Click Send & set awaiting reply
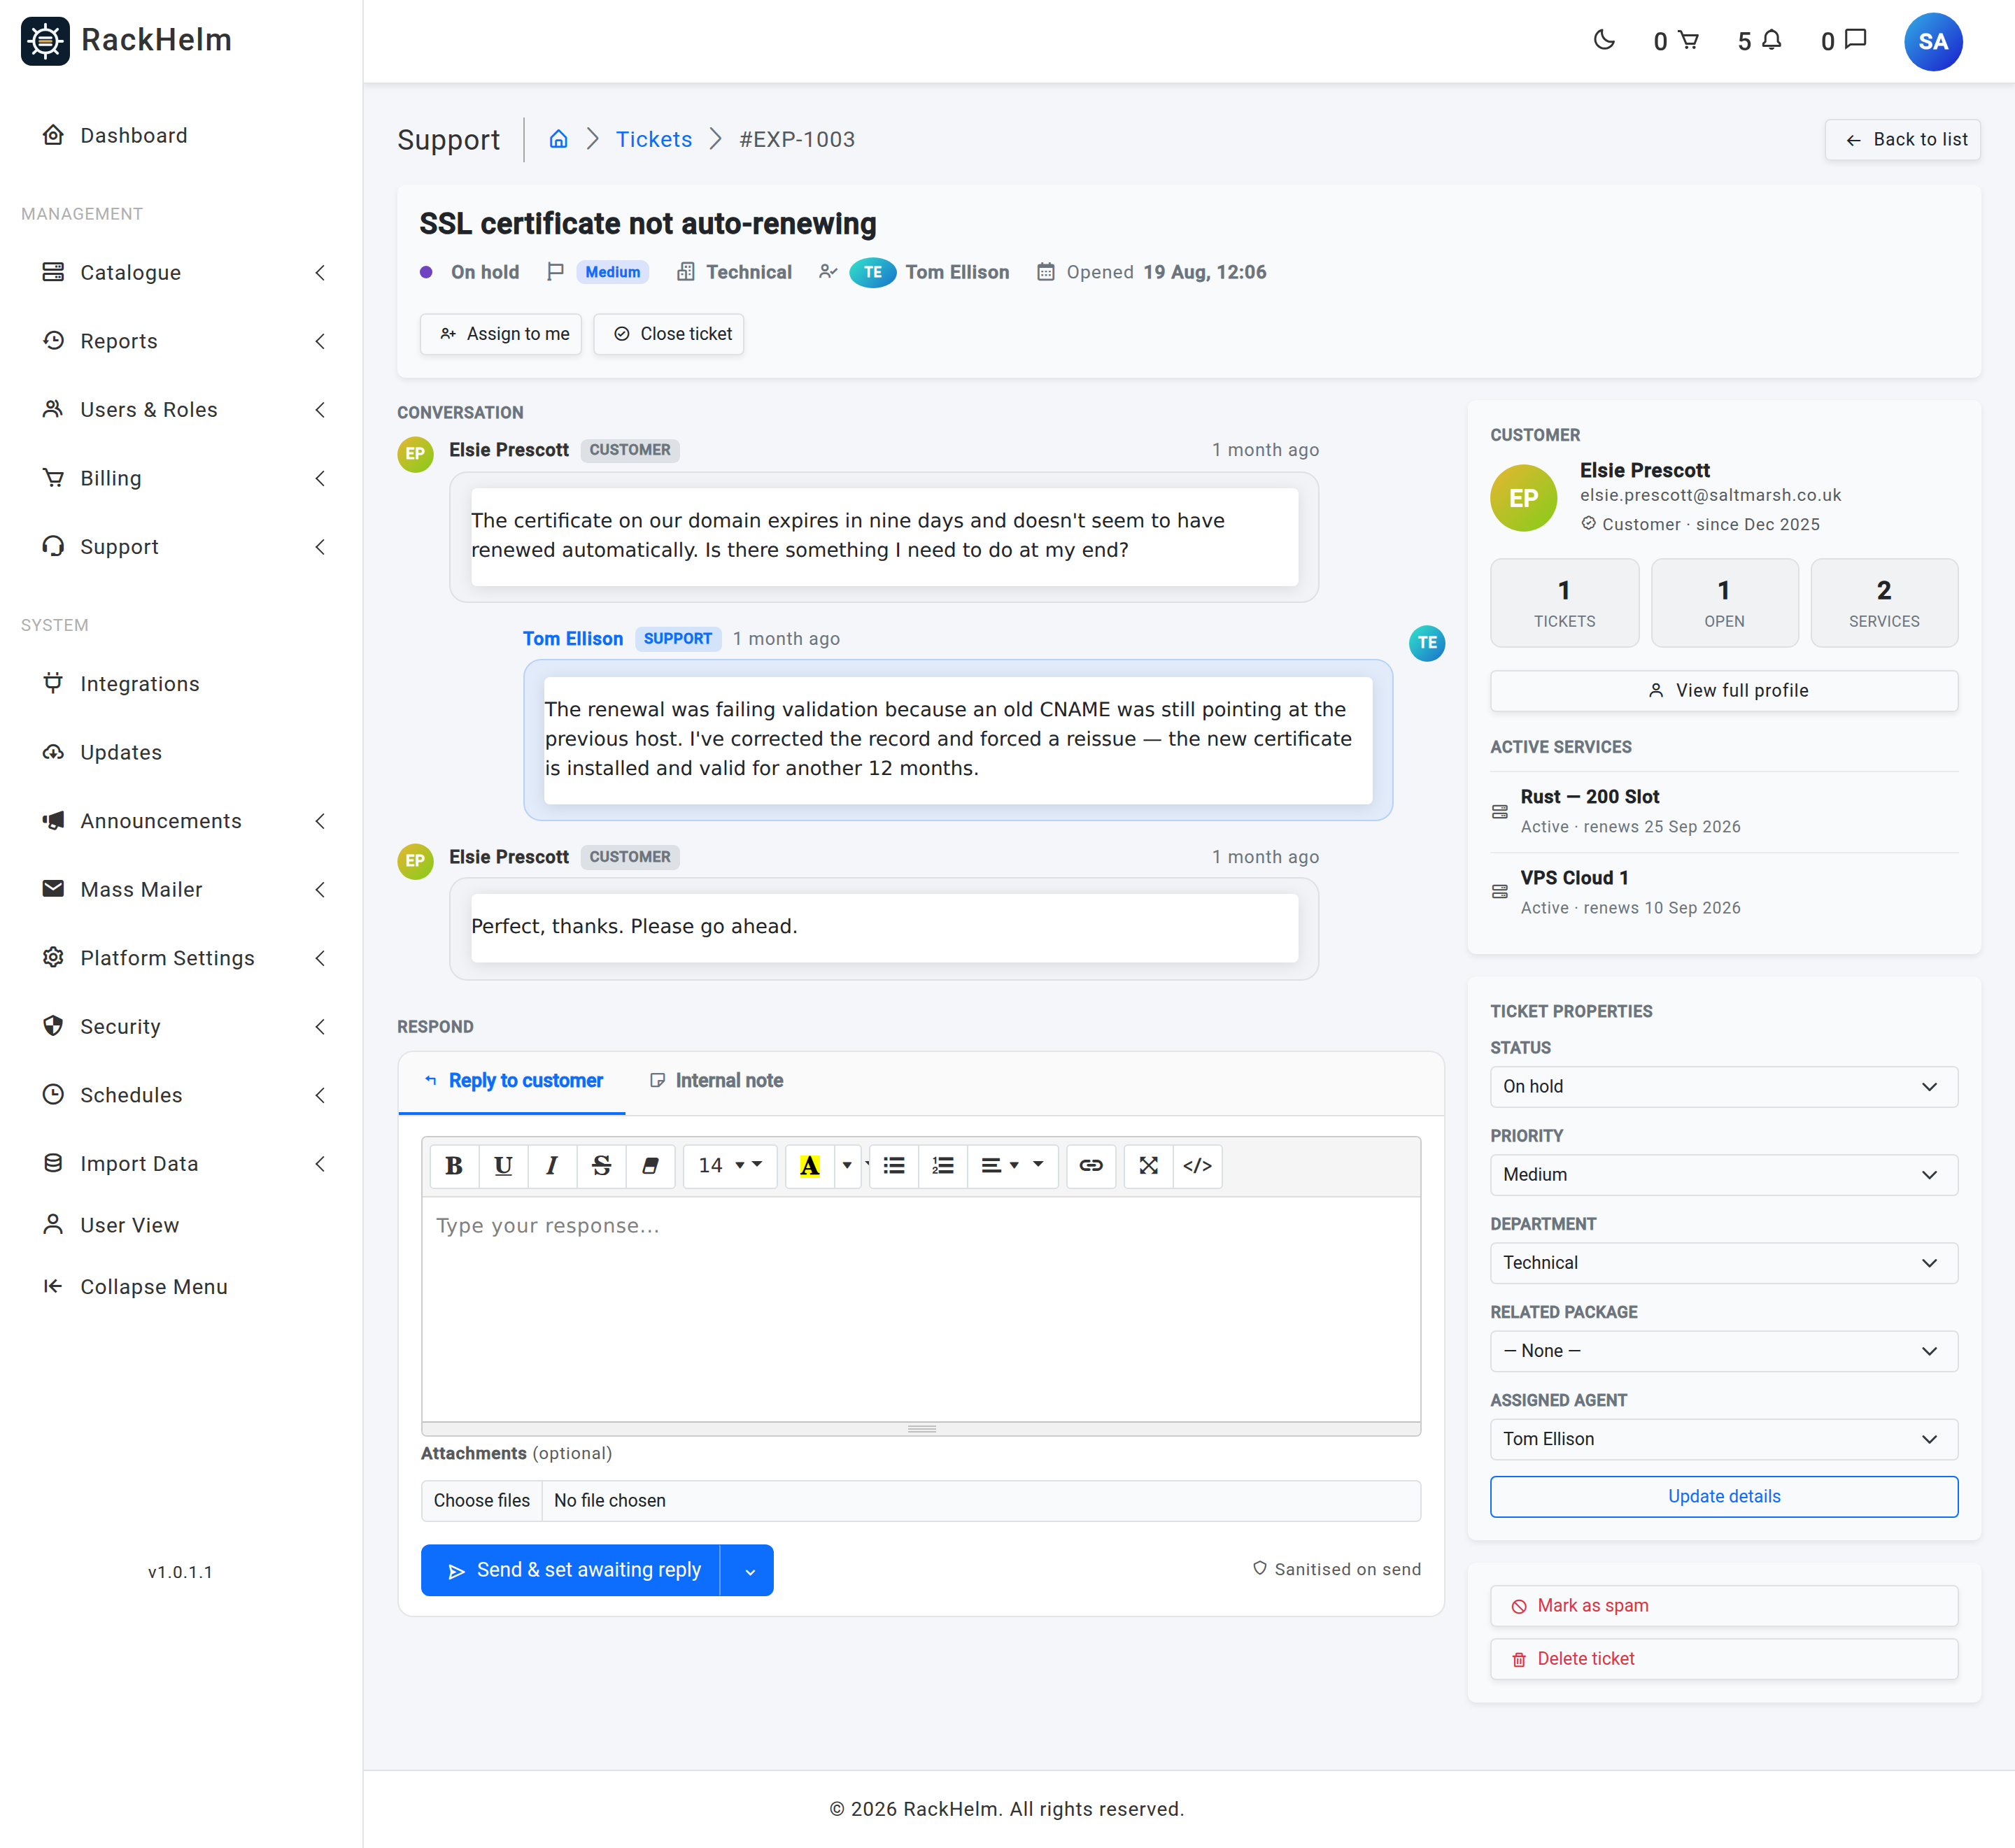Screen dimensions: 2015x1848 (x=571, y=1570)
